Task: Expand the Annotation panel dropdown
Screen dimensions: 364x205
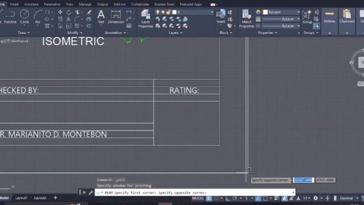Action: 115,33
